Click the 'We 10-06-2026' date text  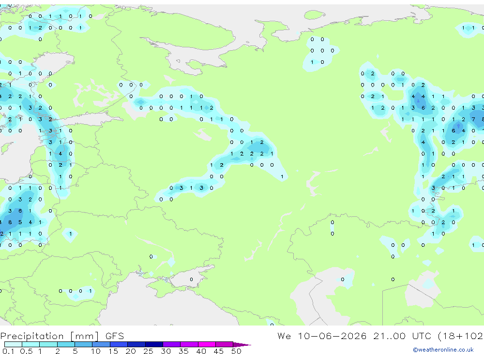coord(322,336)
